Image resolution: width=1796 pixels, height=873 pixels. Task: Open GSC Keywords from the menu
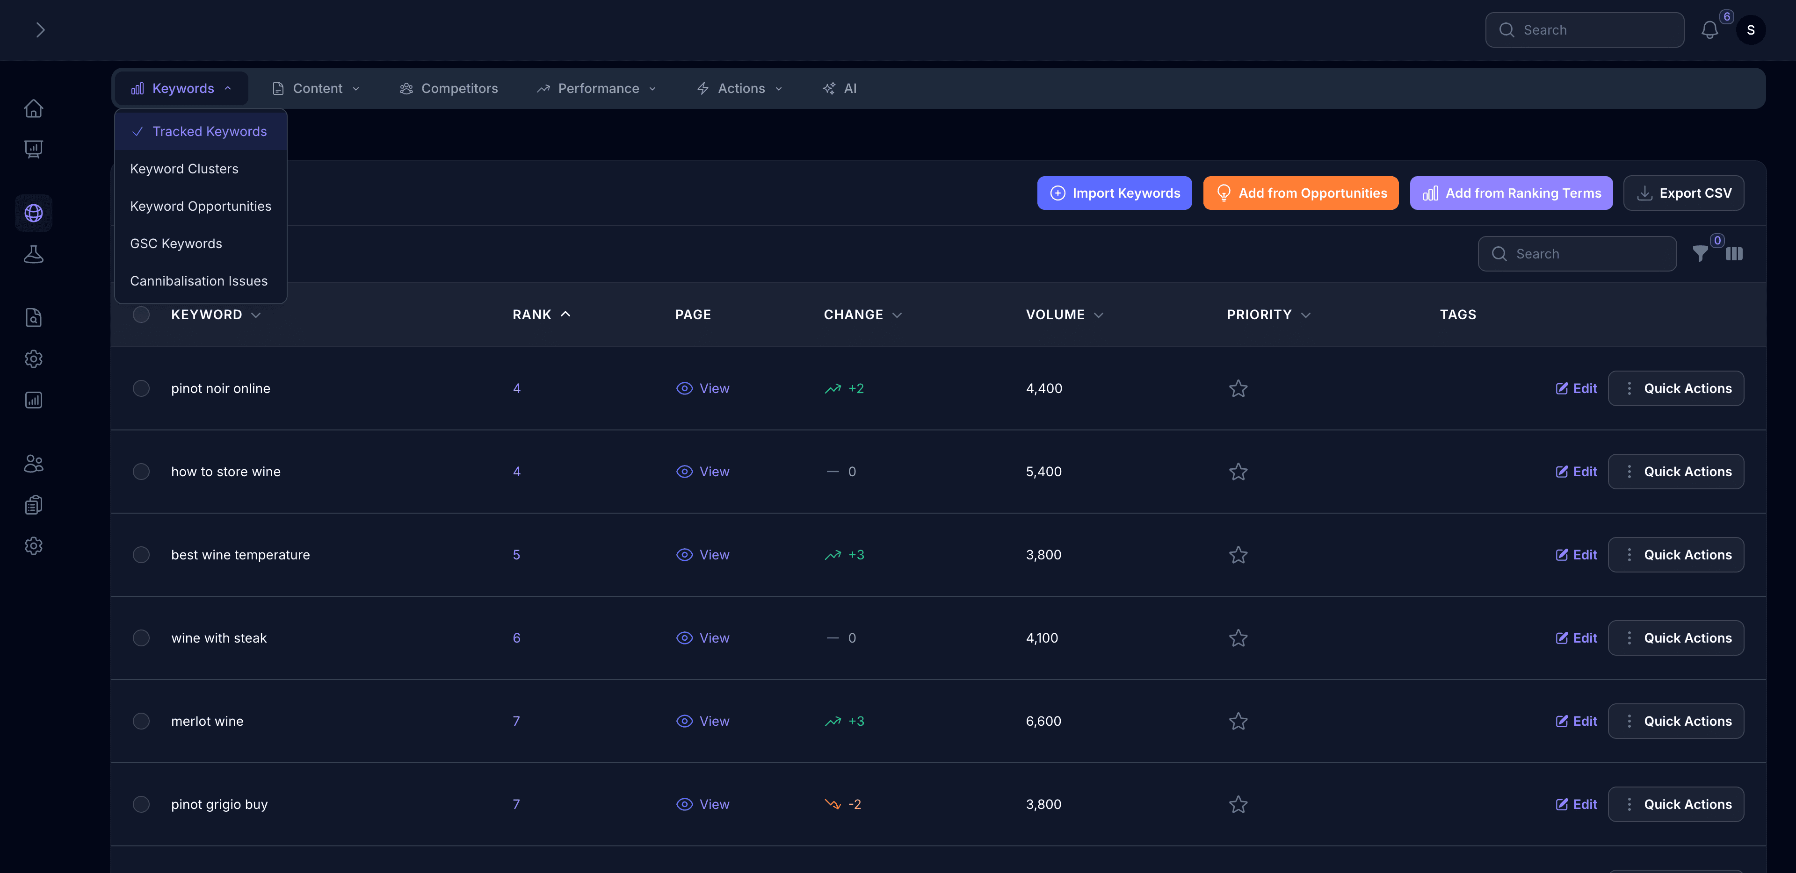(x=201, y=243)
